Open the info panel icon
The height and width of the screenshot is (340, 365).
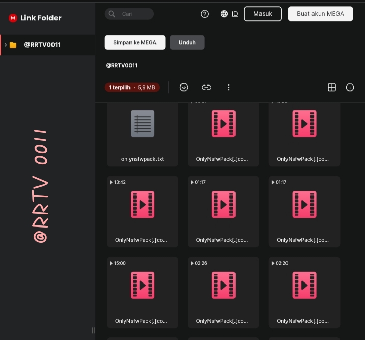[x=350, y=88]
